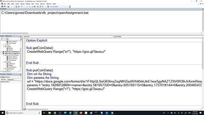The image size is (204, 115).
Task: Click the openAssignment.bat path in Immediate
Action: click(x=45, y=13)
